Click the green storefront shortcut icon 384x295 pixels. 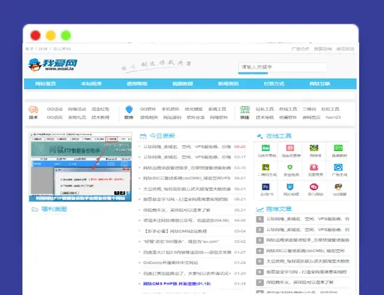pos(245,110)
